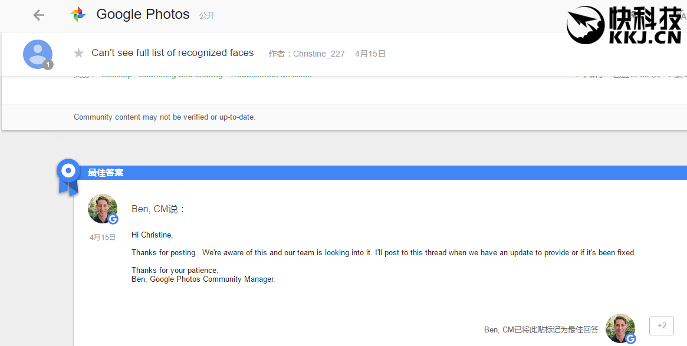The height and width of the screenshot is (346, 687).
Task: Click the KKJ.CN logo at top right
Action: pos(624,25)
